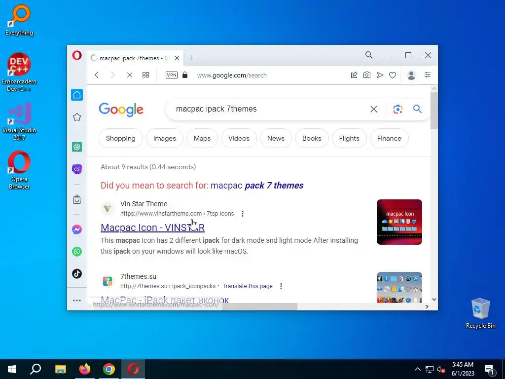Open Speed Dial start page grid
Image resolution: width=505 pixels, height=379 pixels.
[145, 75]
